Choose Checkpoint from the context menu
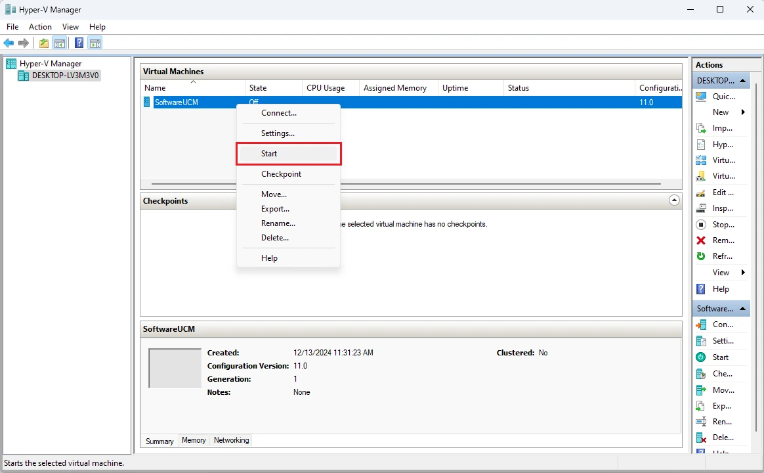This screenshot has height=473, width=764. [x=288, y=174]
